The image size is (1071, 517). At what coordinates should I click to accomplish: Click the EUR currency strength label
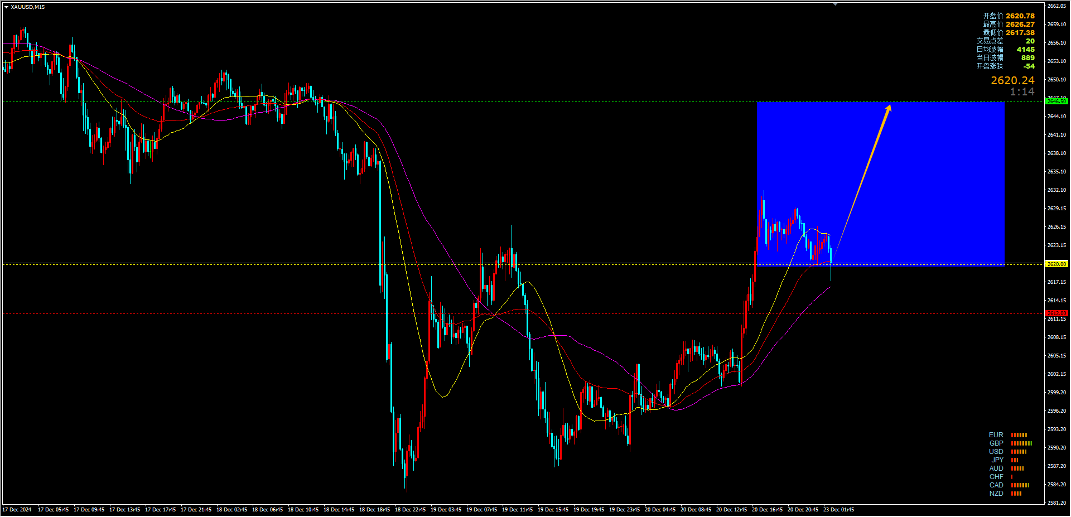point(996,435)
